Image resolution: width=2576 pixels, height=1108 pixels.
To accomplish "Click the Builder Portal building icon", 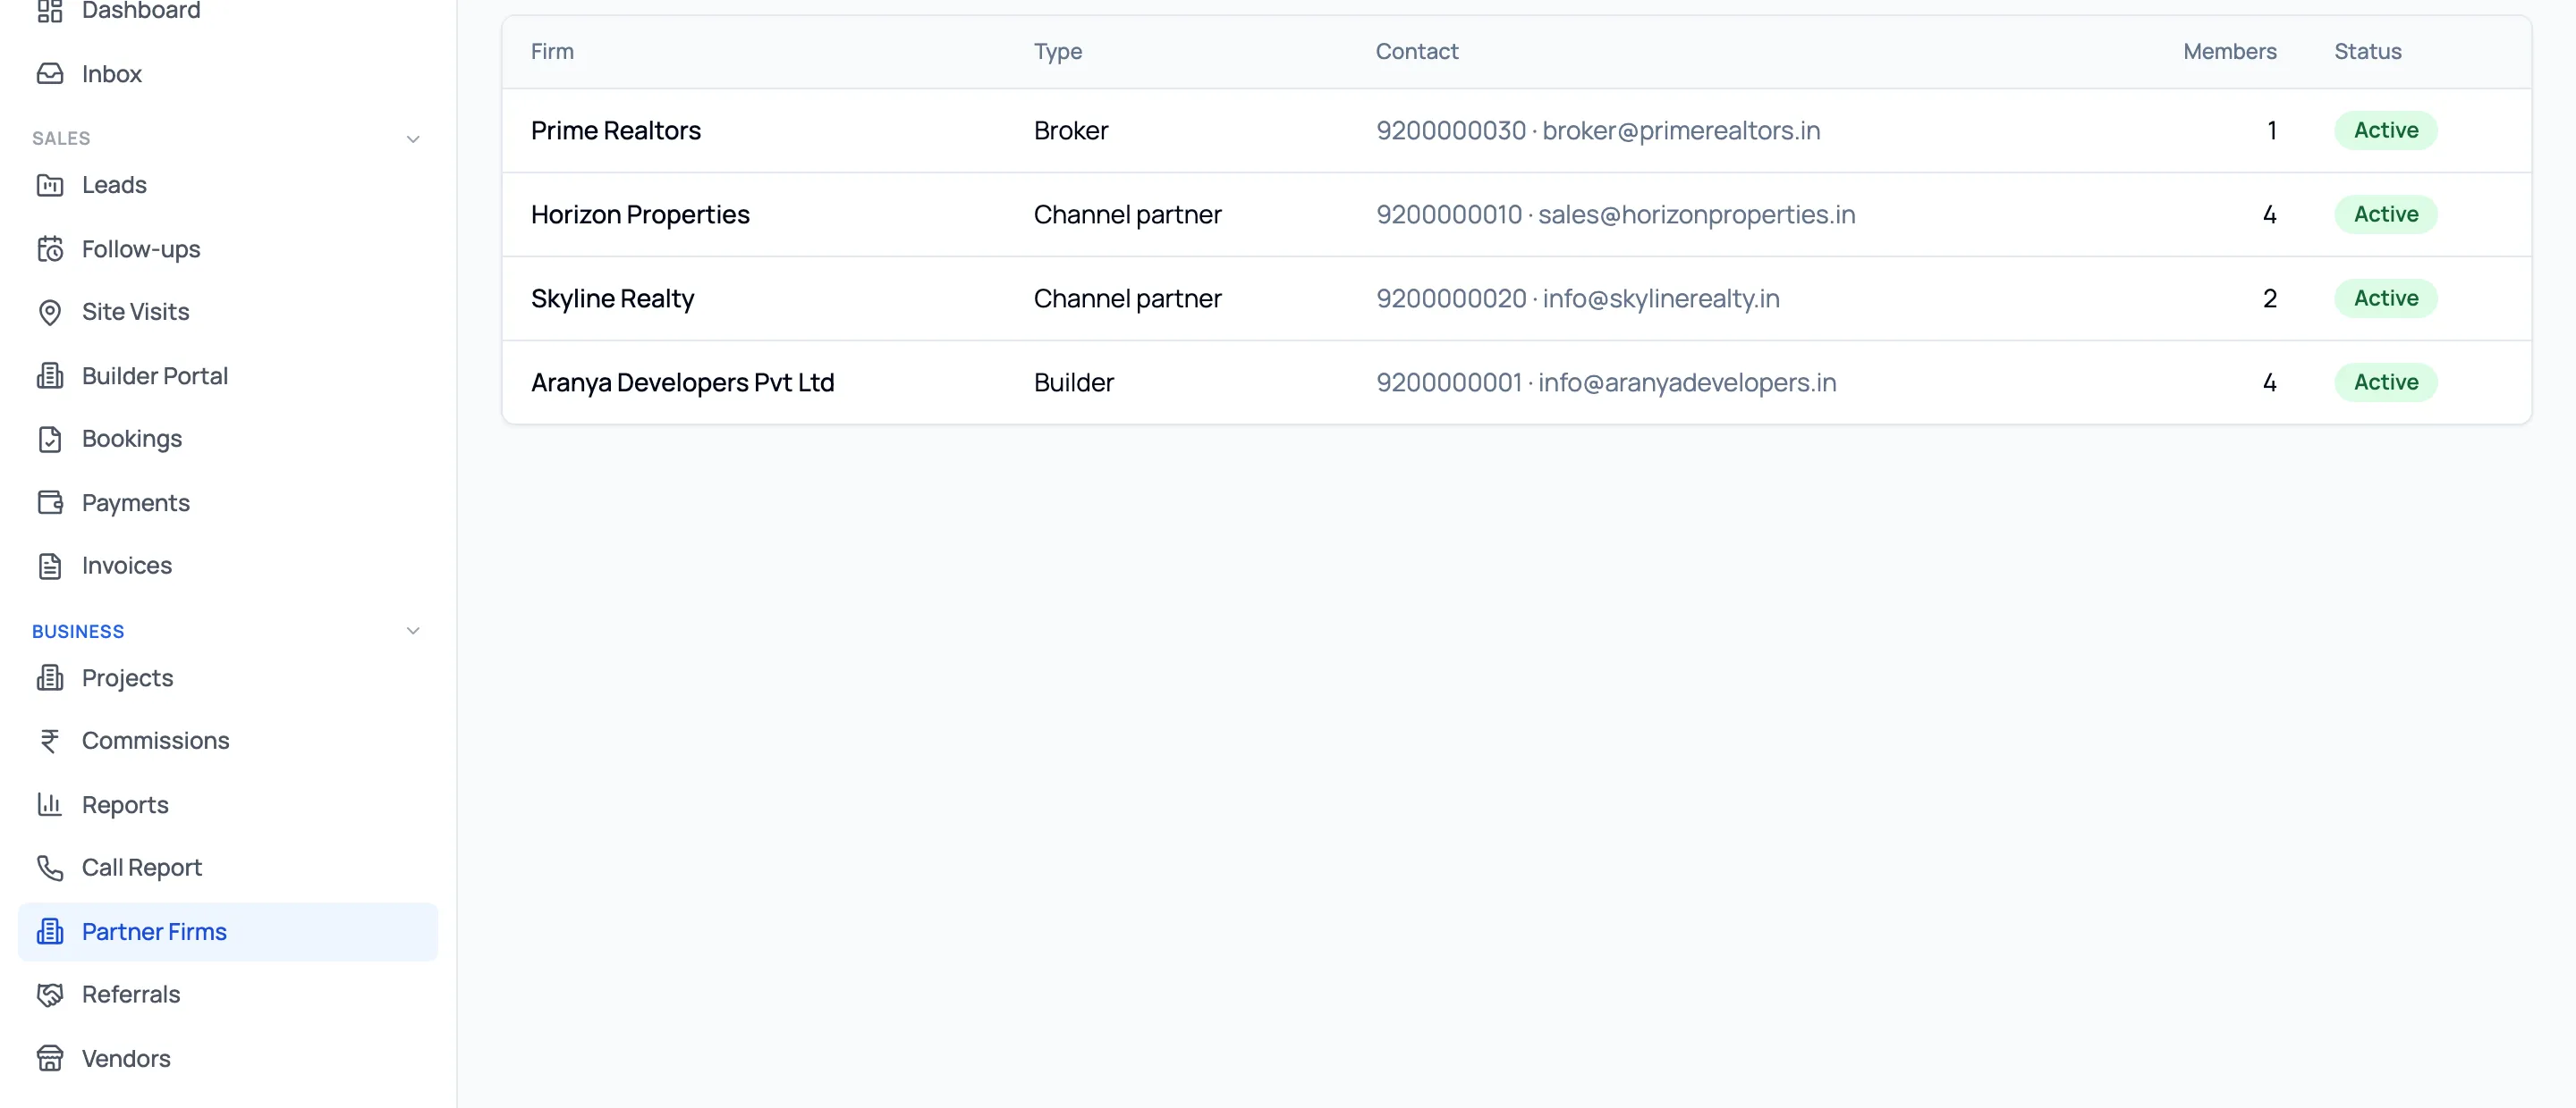I will (50, 375).
